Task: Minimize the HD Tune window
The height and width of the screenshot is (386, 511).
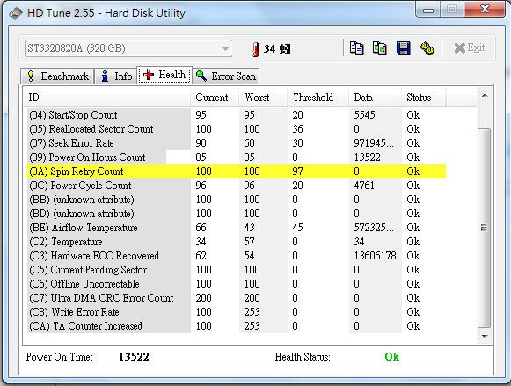Action: click(x=428, y=10)
